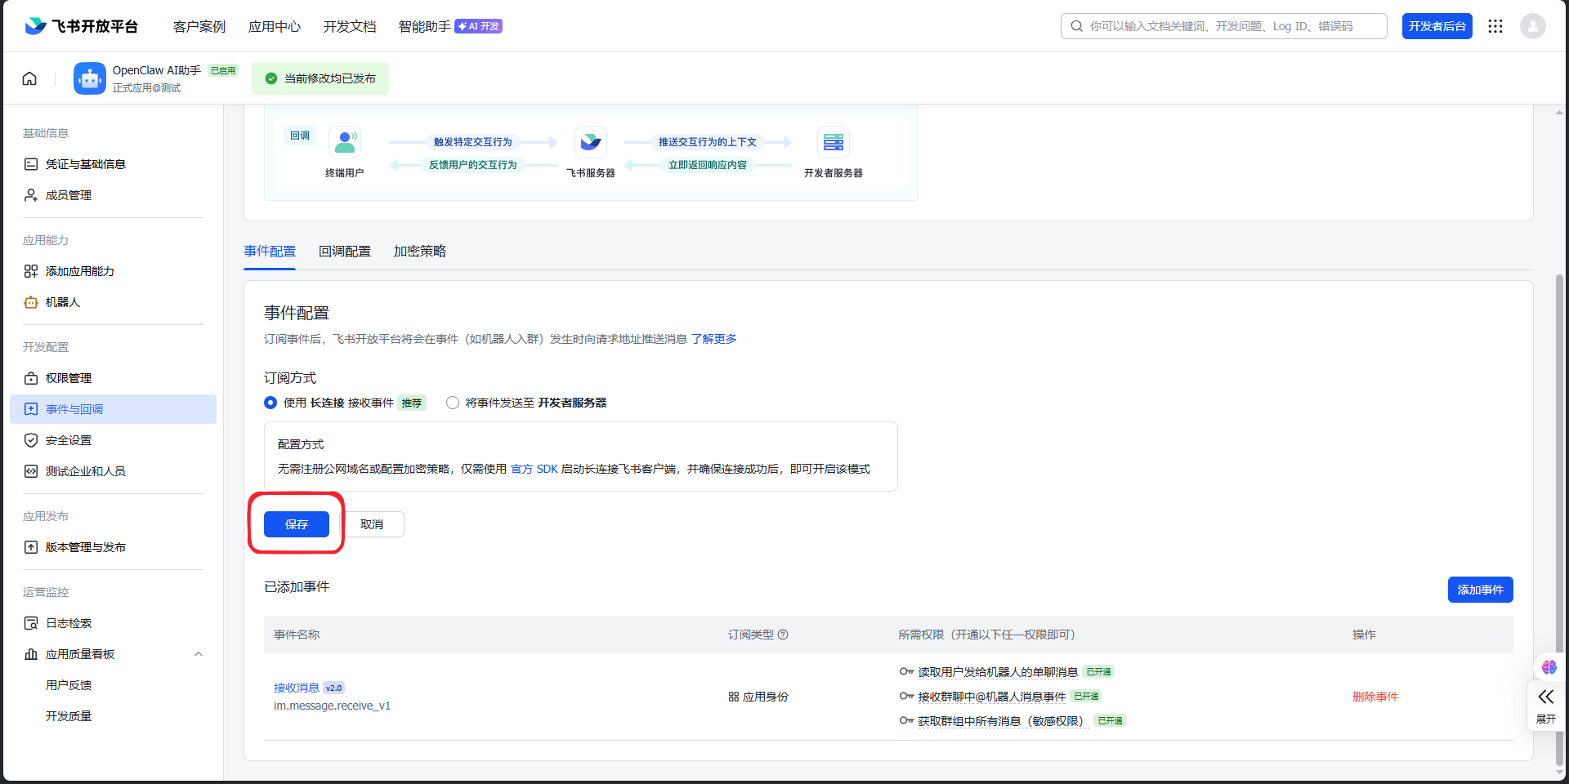This screenshot has width=1569, height=784.
Task: Click the 删除事件 link
Action: [x=1375, y=697]
